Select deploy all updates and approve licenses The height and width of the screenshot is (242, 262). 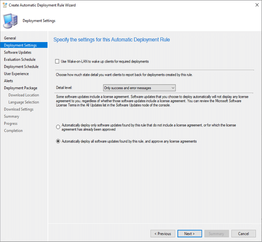[x=58, y=141]
